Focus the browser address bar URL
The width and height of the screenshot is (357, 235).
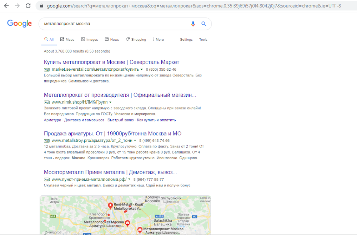coord(194,6)
